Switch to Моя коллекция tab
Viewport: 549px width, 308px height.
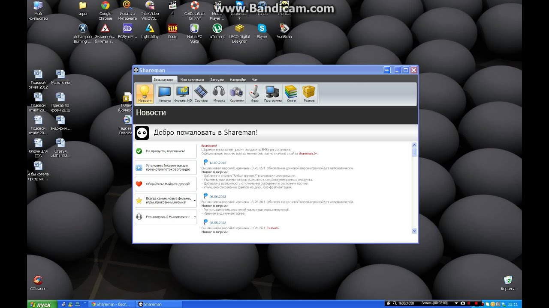point(192,80)
